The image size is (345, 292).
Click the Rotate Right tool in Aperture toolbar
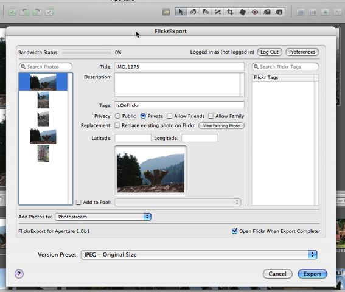point(205,12)
